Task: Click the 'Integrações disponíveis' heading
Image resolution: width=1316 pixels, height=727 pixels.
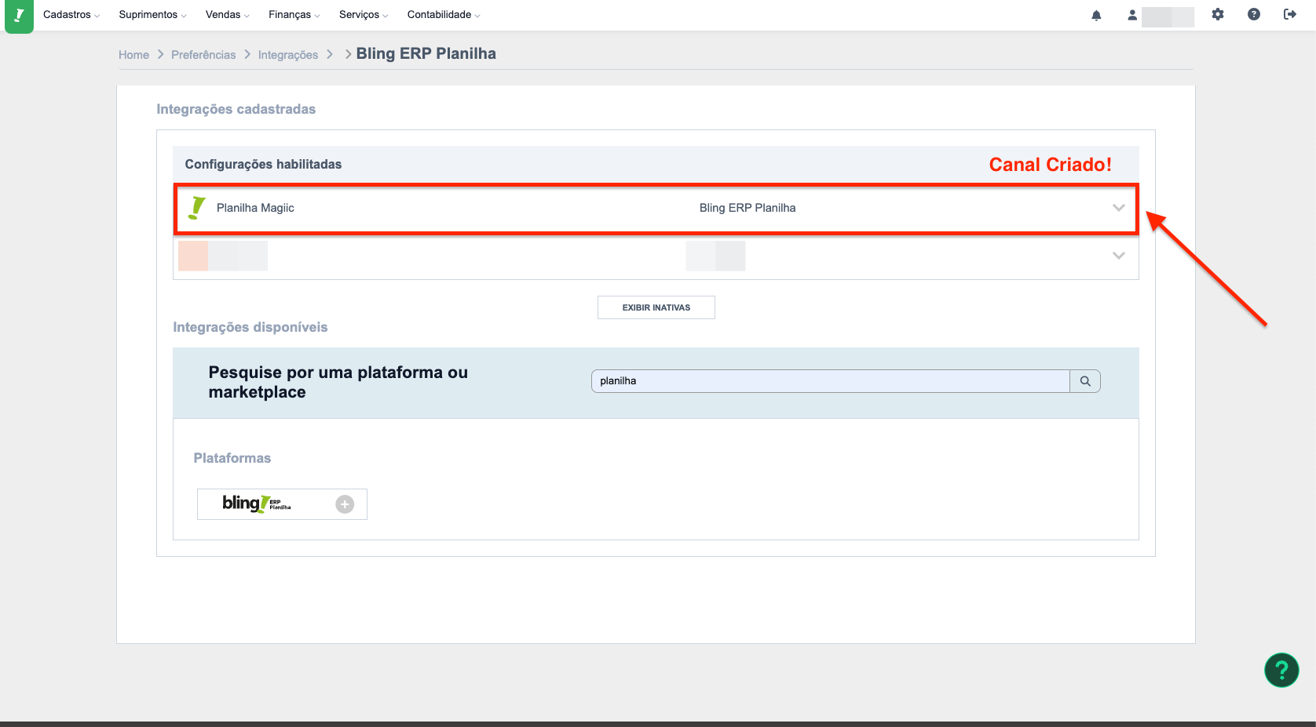Action: click(250, 328)
